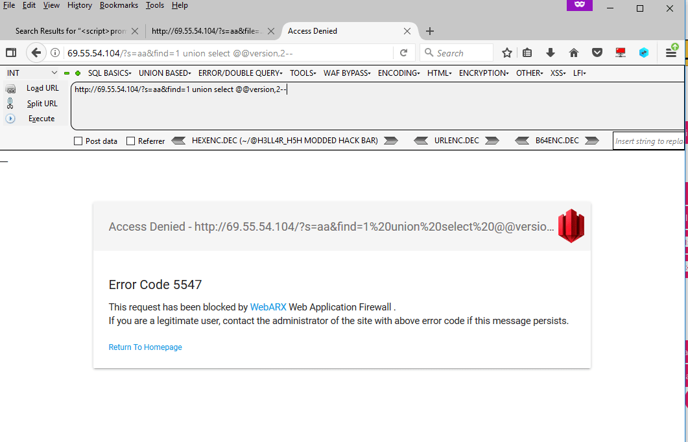Open the downloads arrow icon
The height and width of the screenshot is (442, 688).
coord(551,53)
